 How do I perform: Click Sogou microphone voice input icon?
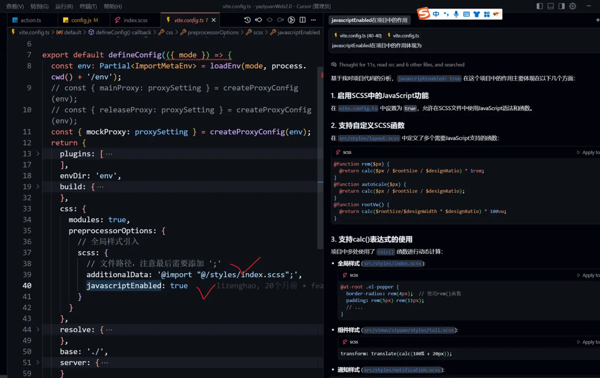(x=456, y=14)
